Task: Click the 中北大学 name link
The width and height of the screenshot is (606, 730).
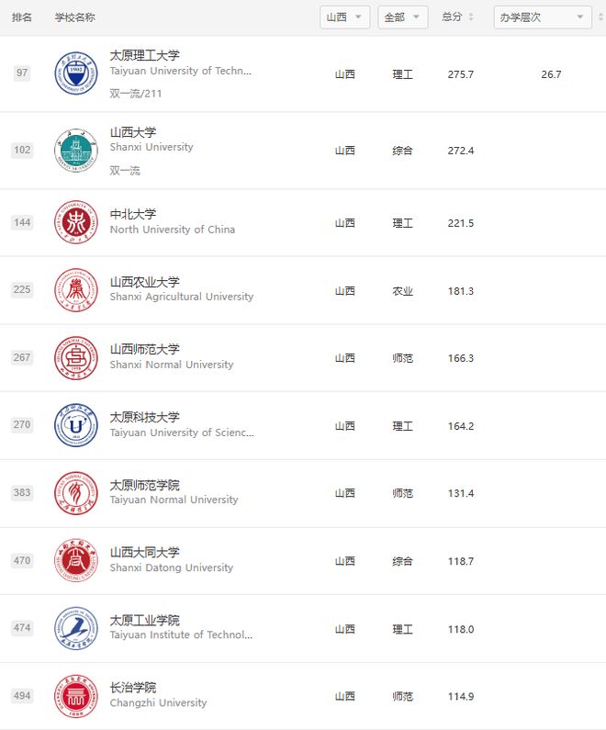Action: click(x=133, y=214)
